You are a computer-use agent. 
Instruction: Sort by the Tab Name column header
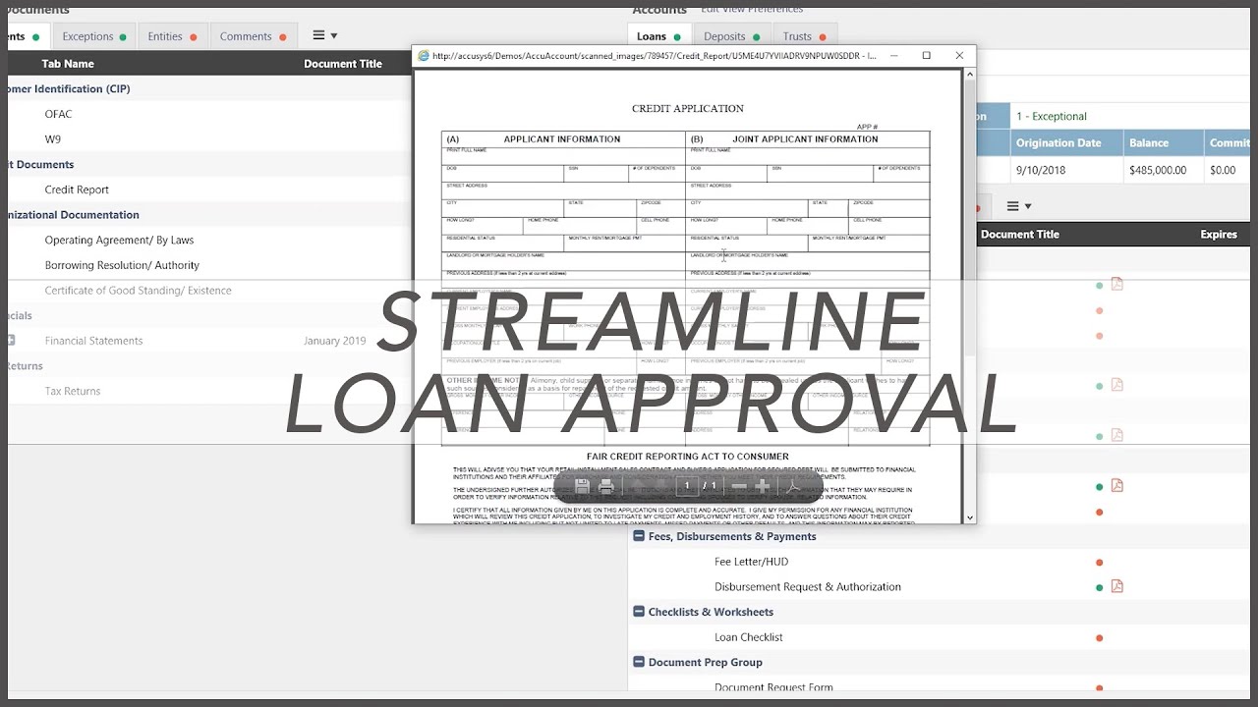(x=68, y=64)
